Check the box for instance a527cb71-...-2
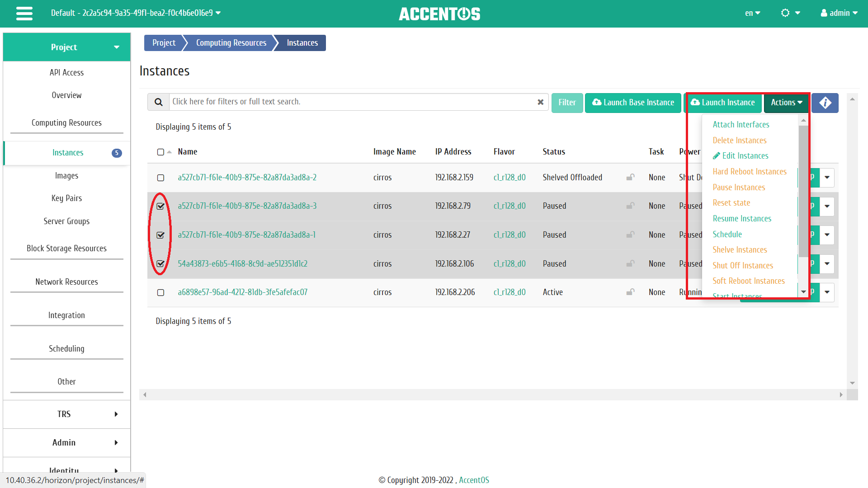This screenshot has width=868, height=488. [160, 178]
